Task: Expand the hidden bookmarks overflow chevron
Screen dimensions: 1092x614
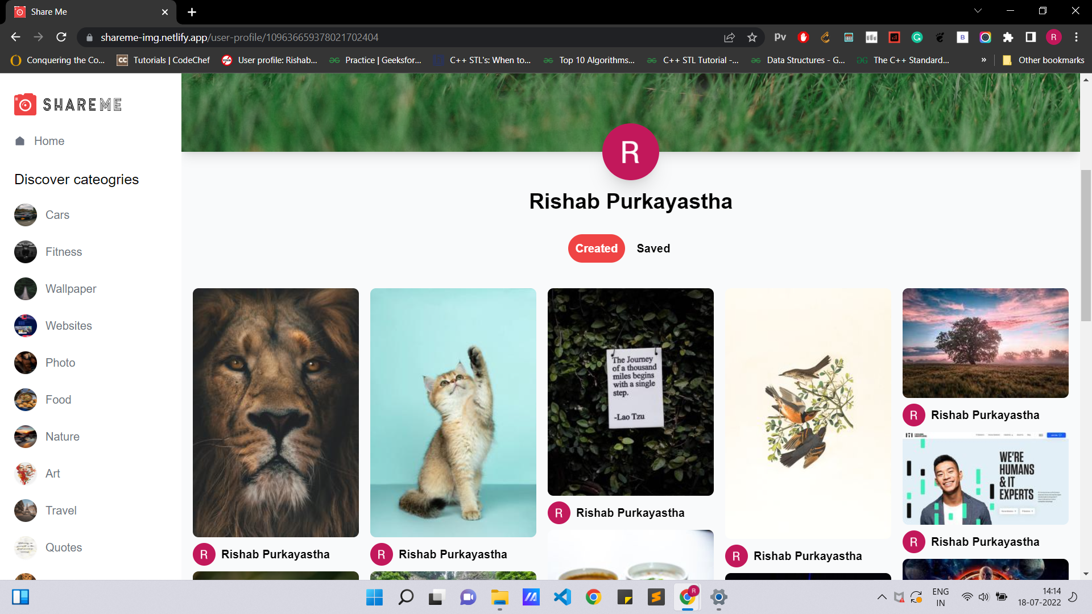Action: pyautogui.click(x=984, y=60)
